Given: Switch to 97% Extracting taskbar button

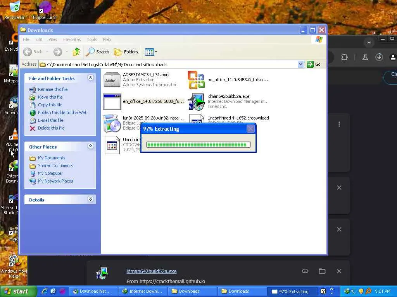Looking at the screenshot, I should click(292, 291).
